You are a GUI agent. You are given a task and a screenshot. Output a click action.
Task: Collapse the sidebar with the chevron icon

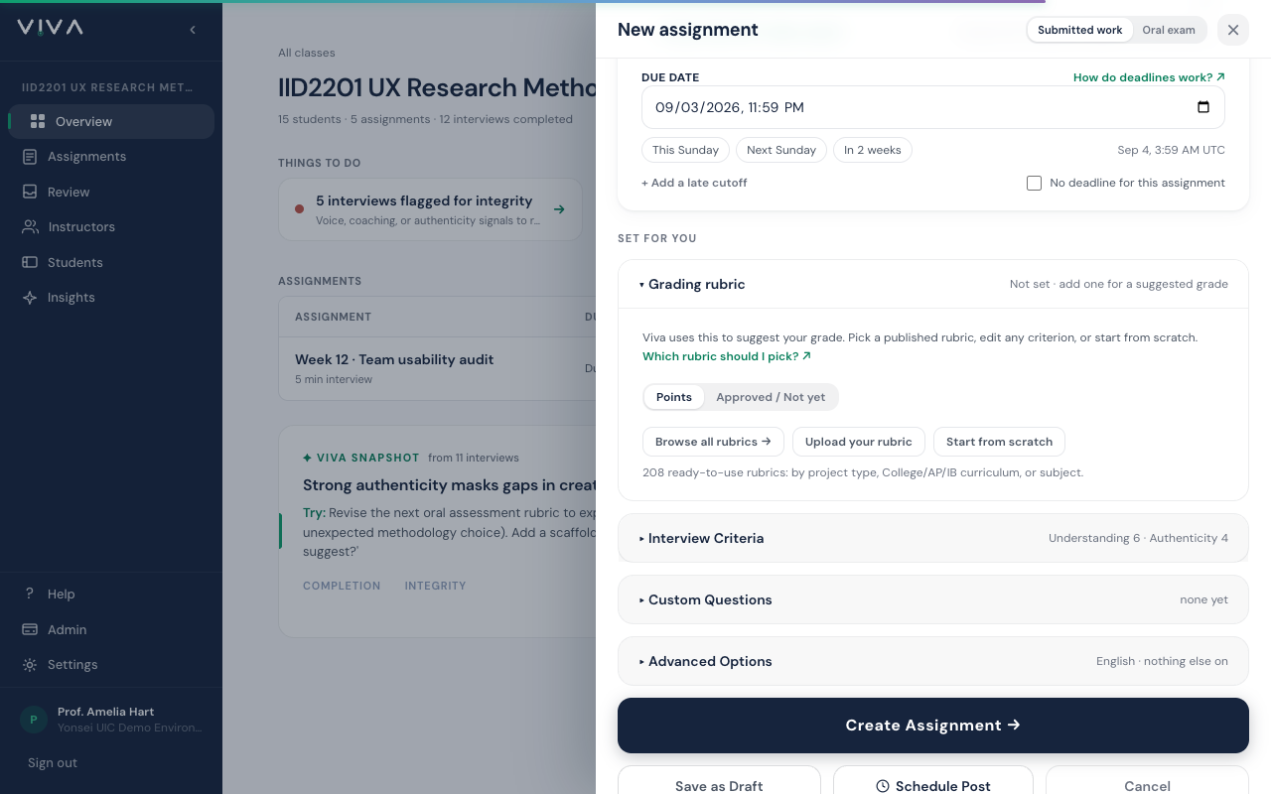[x=193, y=30]
